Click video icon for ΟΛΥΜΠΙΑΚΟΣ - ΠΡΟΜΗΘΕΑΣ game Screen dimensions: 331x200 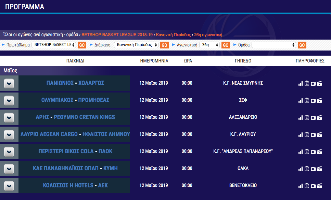click(319, 100)
